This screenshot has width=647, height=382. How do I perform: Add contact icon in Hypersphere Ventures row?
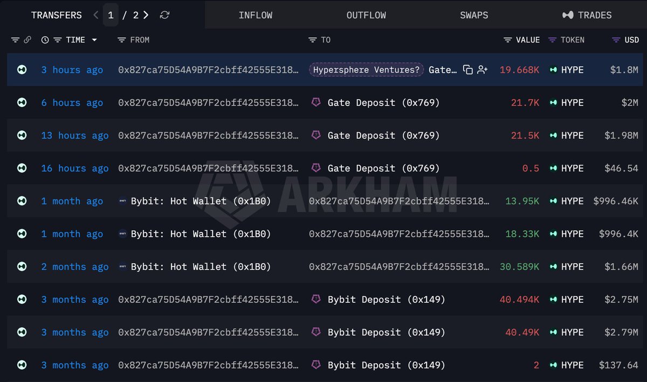point(483,69)
